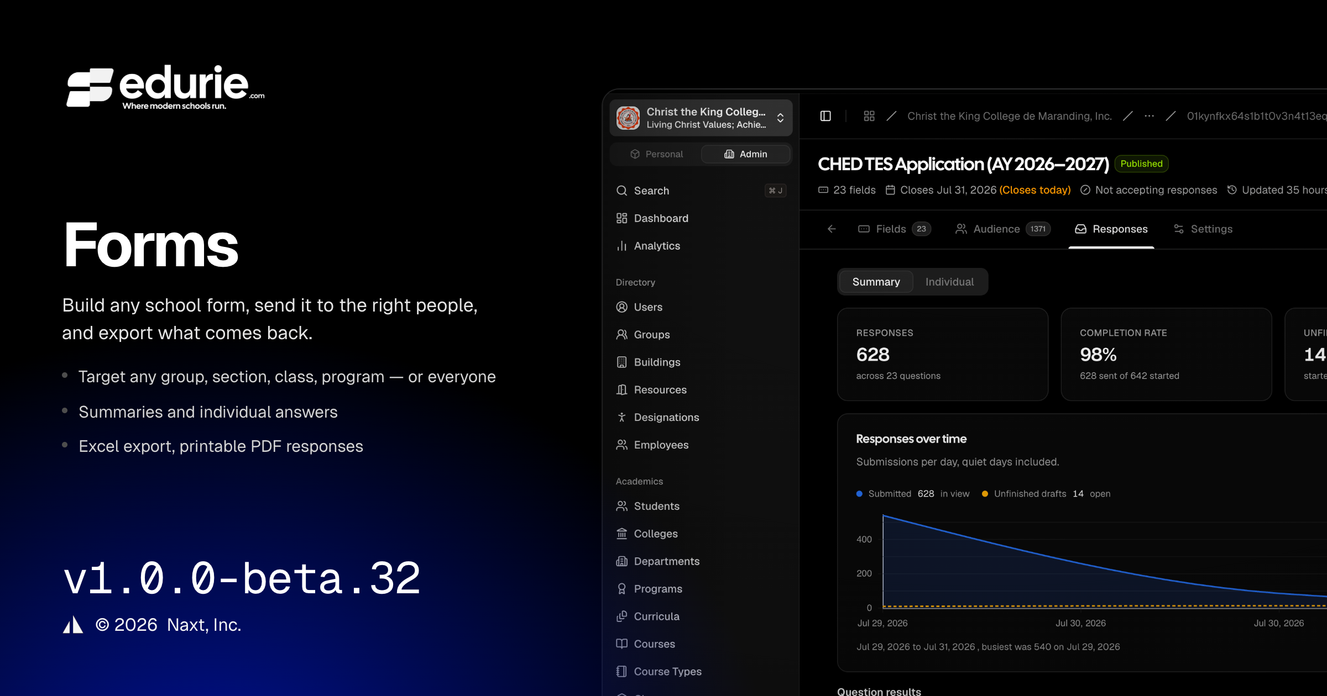Click the 'Responses over time' heading
Image resolution: width=1327 pixels, height=696 pixels.
pyautogui.click(x=911, y=439)
